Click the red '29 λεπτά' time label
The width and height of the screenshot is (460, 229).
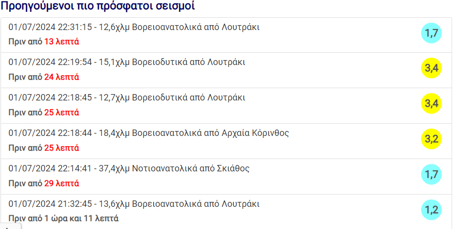pos(62,184)
